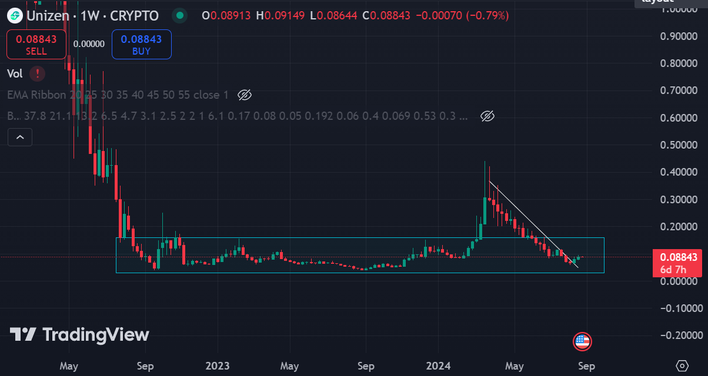This screenshot has height=376, width=708.
Task: Collapse the indicator legend with chevron button
Action: tap(20, 137)
